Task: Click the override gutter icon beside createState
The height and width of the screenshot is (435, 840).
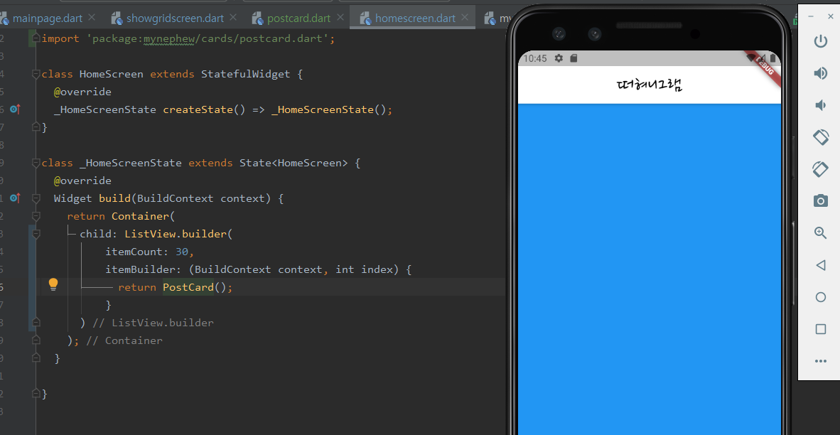Action: [15, 109]
